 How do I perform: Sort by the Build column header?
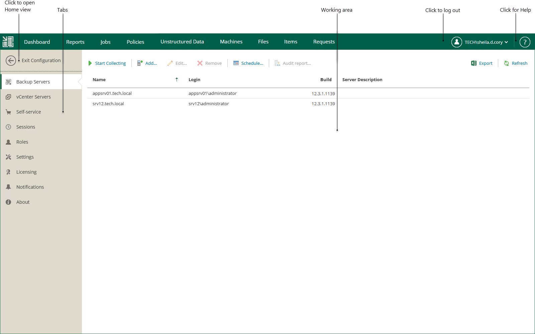point(326,79)
